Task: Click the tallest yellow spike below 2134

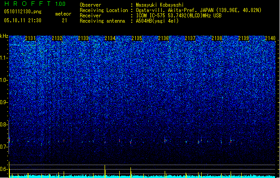Action: pyautogui.click(x=105, y=171)
